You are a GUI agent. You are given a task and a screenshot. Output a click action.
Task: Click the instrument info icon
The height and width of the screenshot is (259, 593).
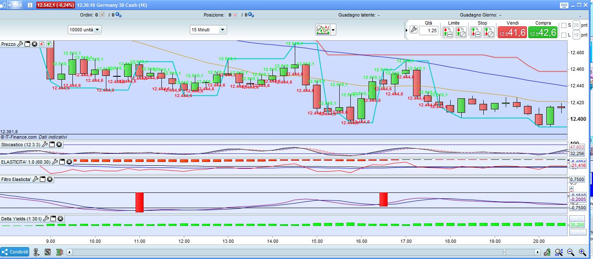(29, 6)
